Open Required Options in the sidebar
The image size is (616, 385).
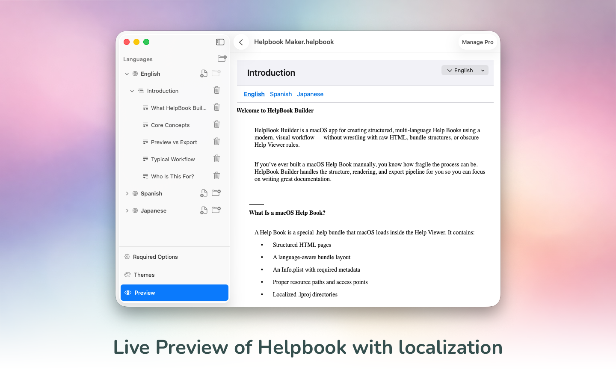(x=155, y=257)
